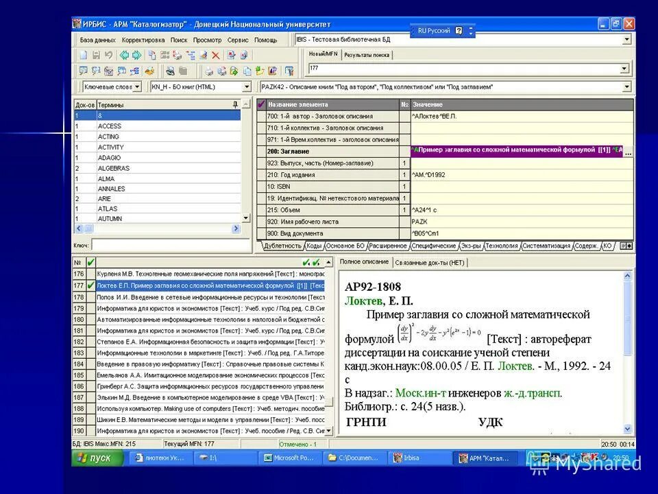Mark record 176 in the check column

coord(90,274)
